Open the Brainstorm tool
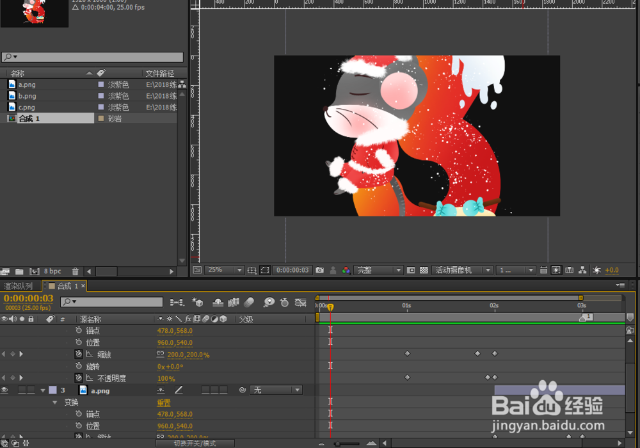The width and height of the screenshot is (640, 448). [269, 302]
